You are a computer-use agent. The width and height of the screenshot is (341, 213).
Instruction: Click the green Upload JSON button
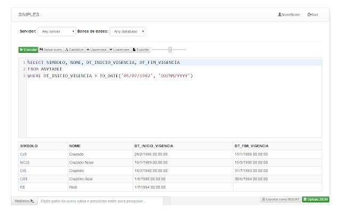click(315, 199)
